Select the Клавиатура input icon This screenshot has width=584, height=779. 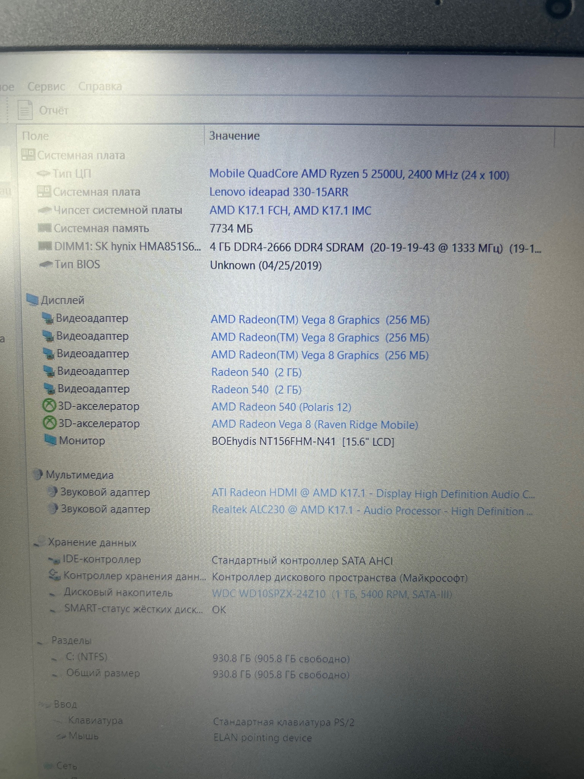(x=58, y=721)
